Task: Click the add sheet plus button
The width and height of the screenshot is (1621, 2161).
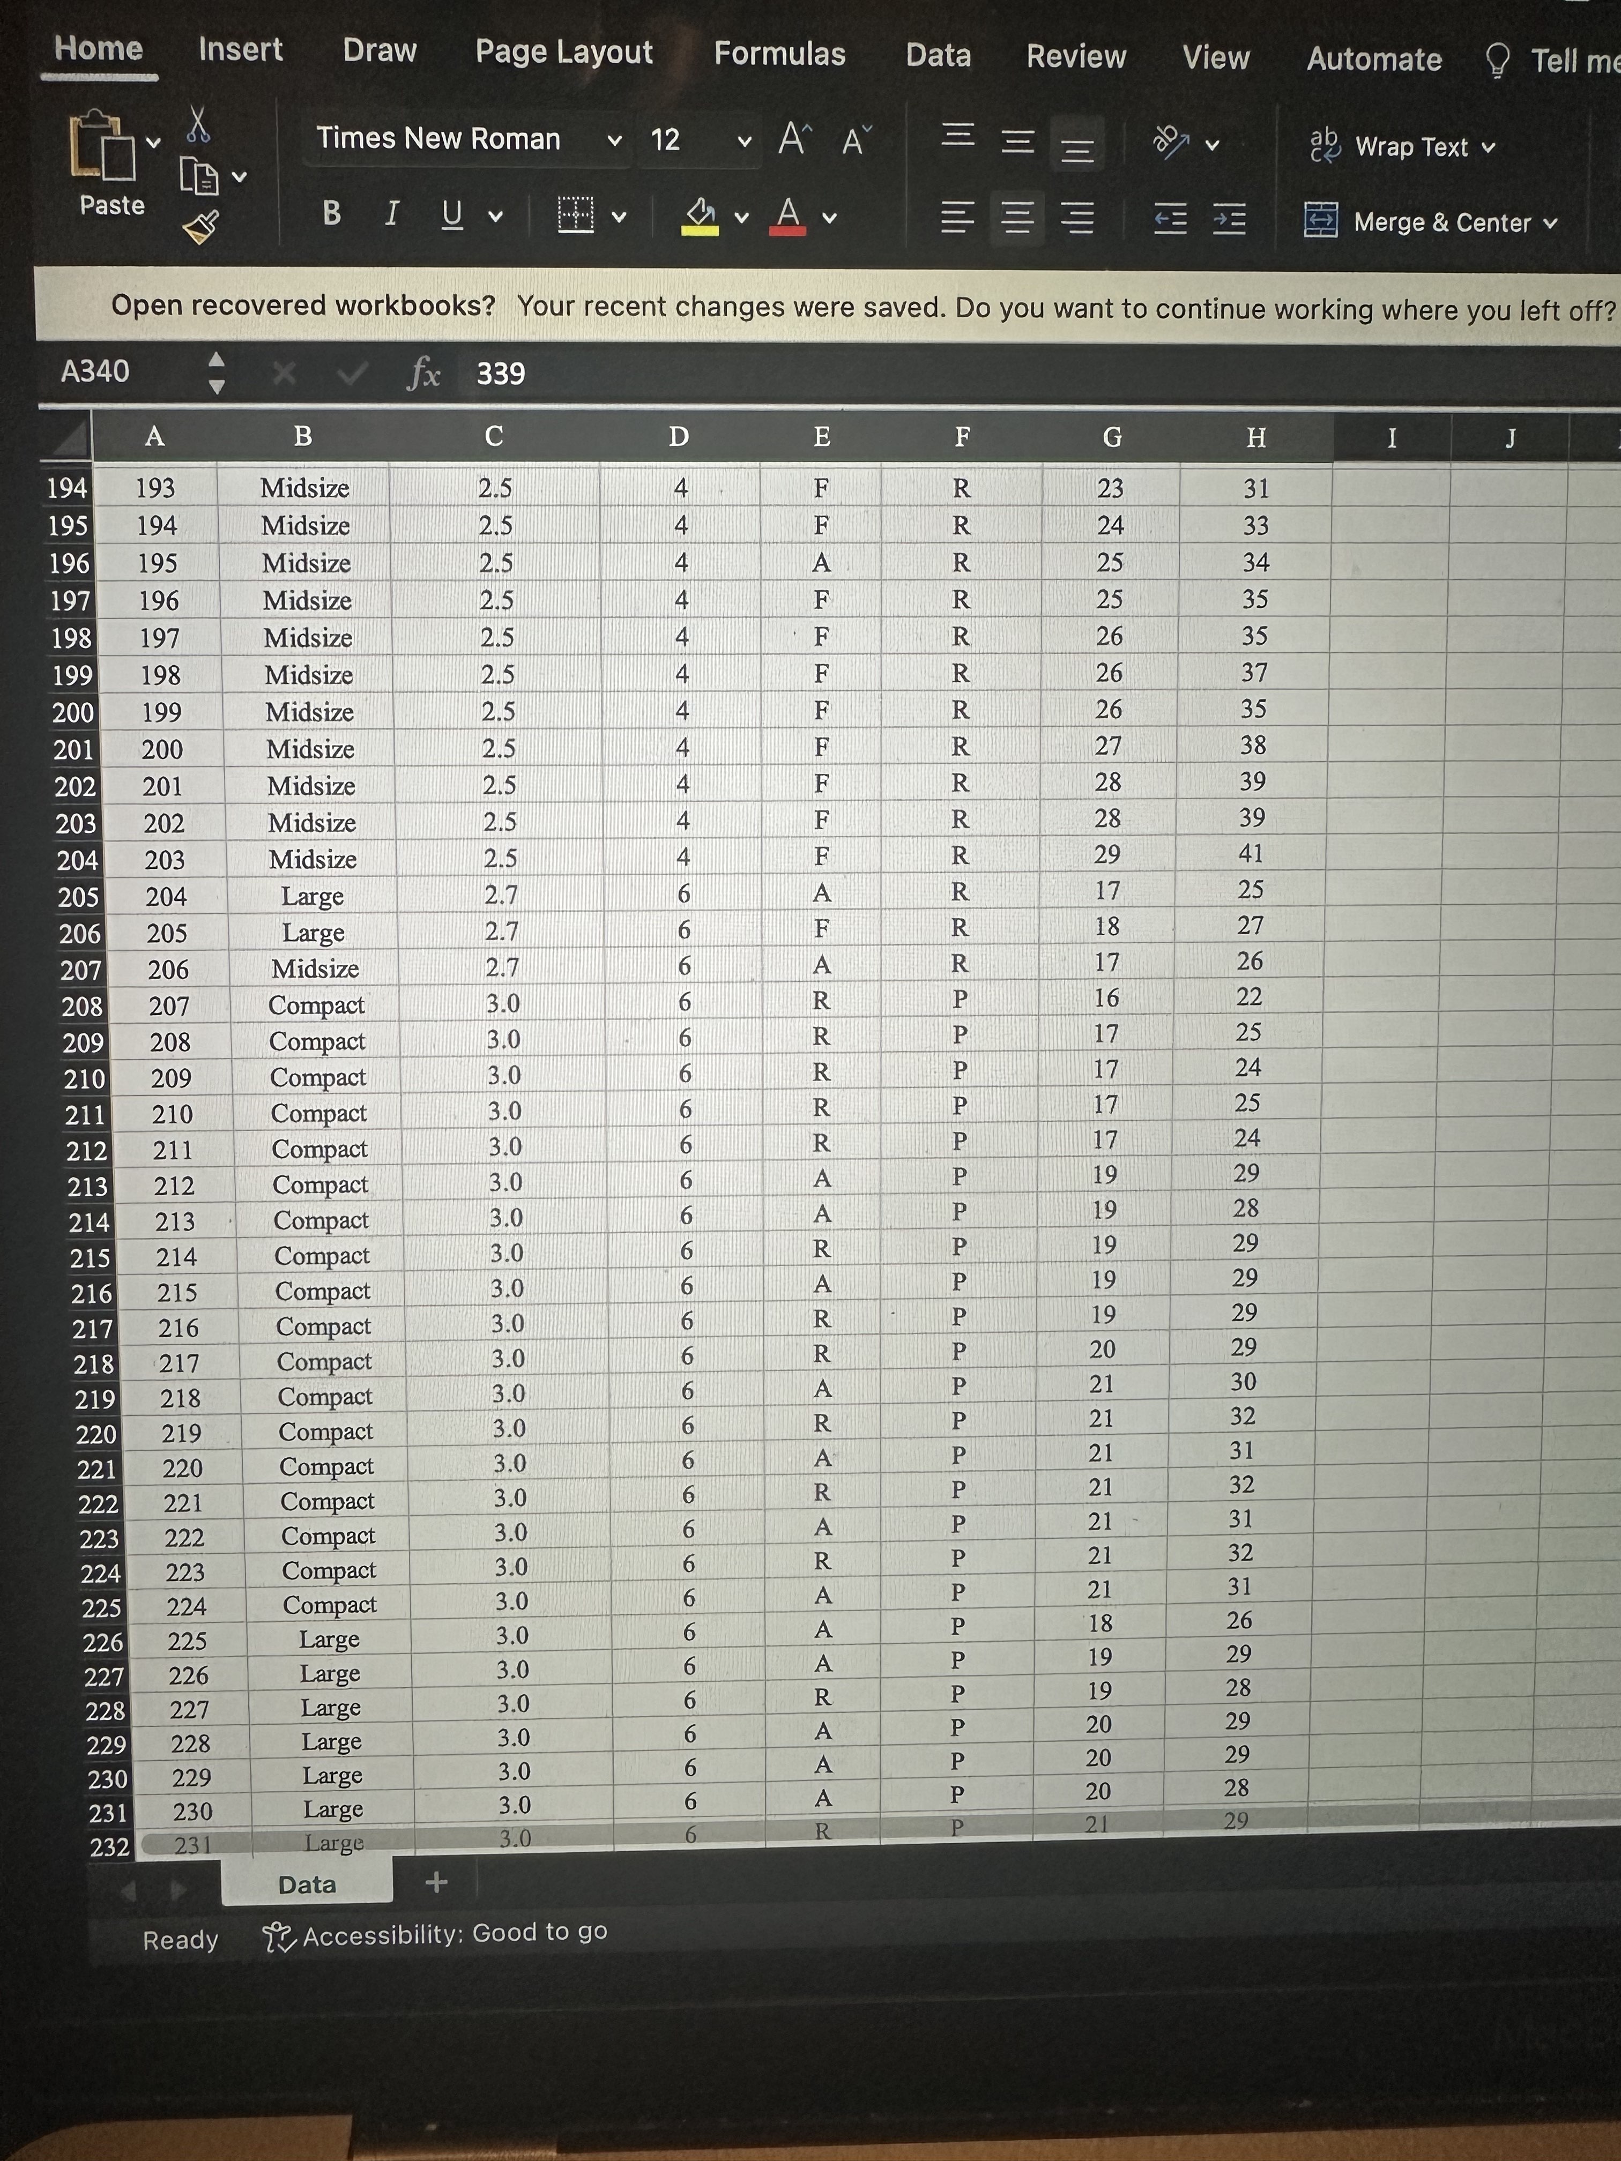Action: 436,1882
